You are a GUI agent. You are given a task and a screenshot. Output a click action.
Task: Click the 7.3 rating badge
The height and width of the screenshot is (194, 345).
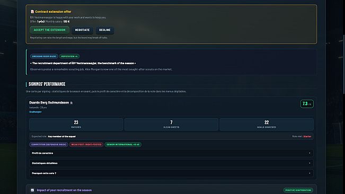[x=307, y=104]
